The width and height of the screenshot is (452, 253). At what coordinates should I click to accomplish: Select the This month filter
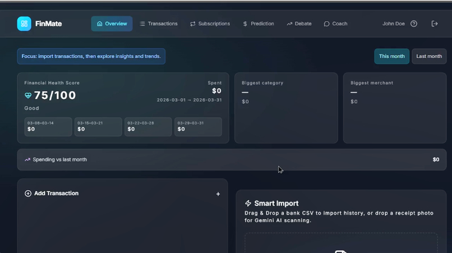pos(392,56)
